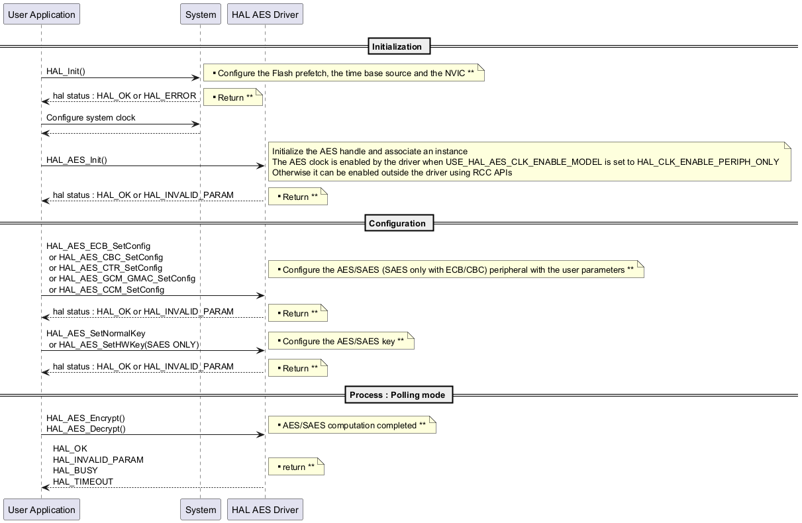Select the AES/SAES computation completed note

tap(352, 426)
